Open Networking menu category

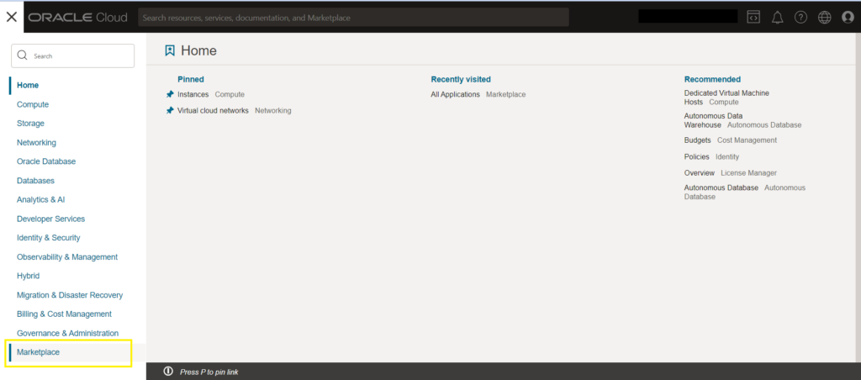36,142
